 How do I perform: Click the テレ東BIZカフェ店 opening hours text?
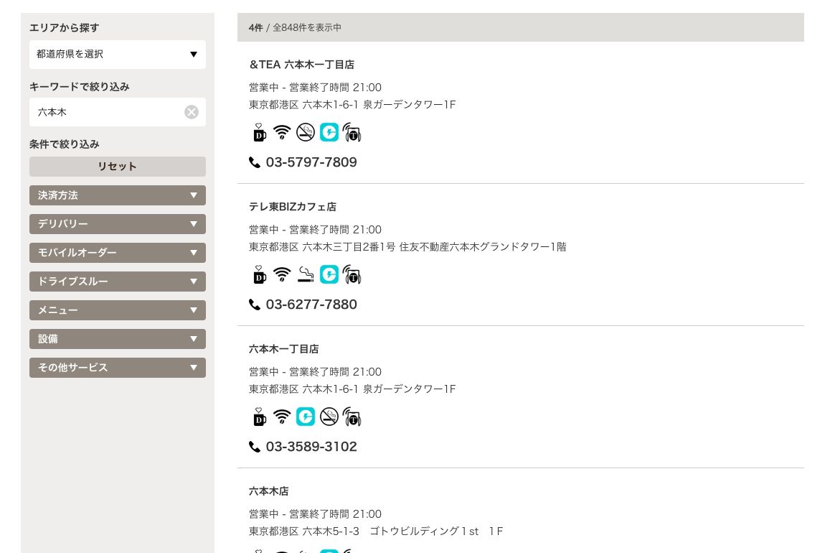click(x=315, y=230)
